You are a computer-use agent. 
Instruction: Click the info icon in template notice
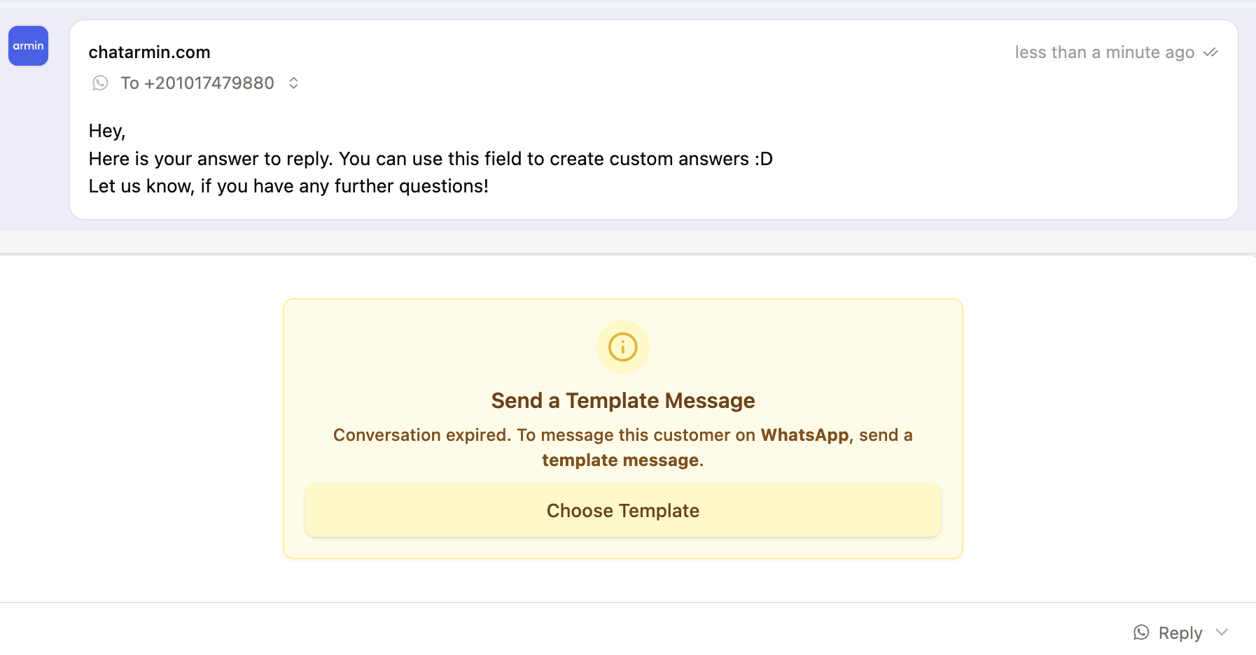pyautogui.click(x=623, y=347)
